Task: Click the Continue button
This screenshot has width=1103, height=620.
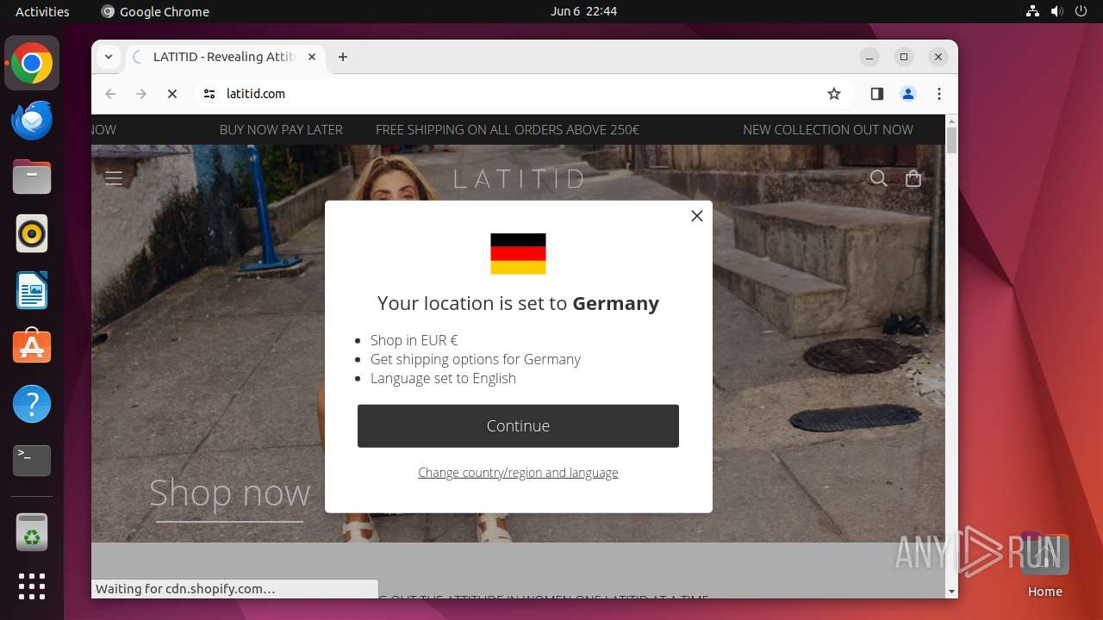Action: [518, 425]
